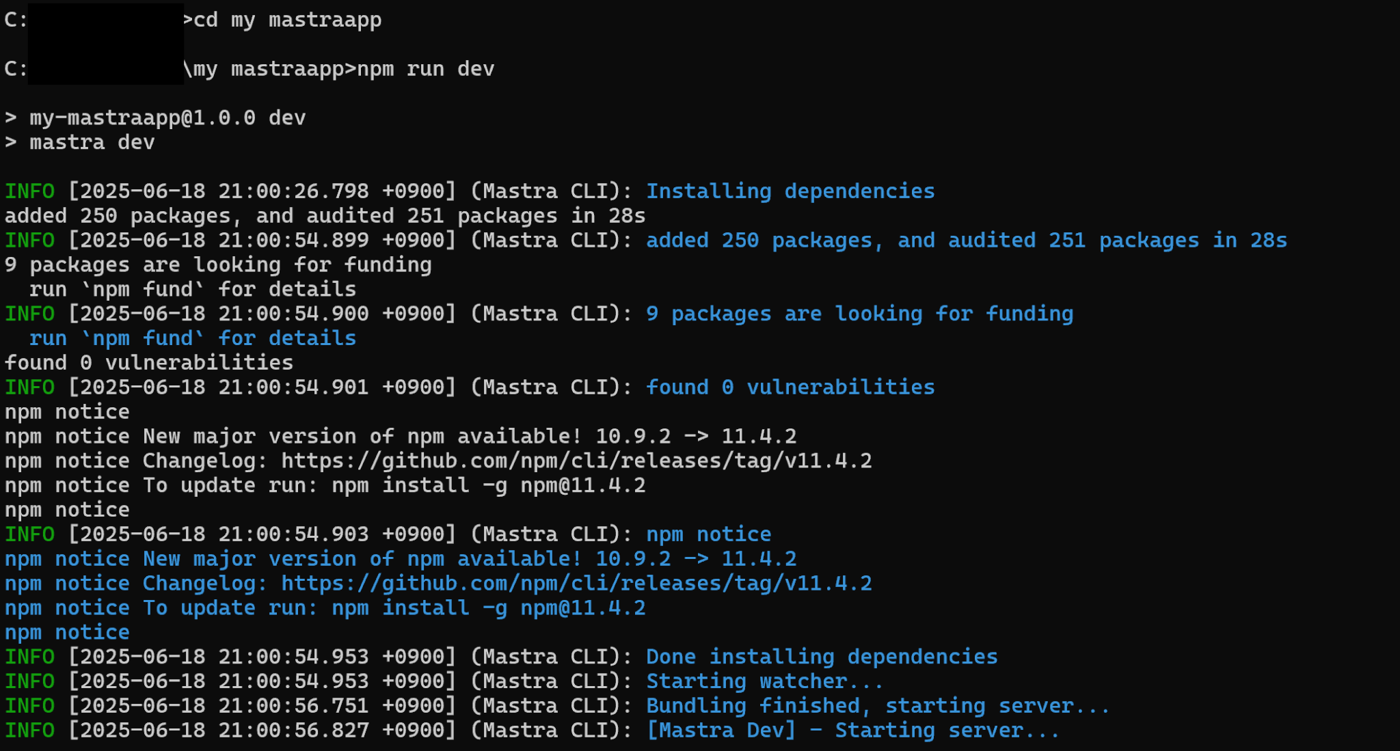Click the blue 'run `npm fund` for details' line
Viewport: 1400px width, 751px height.
193,339
